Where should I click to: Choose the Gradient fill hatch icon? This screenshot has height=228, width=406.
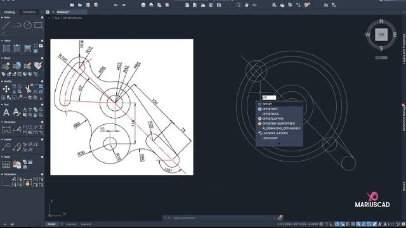point(27,48)
